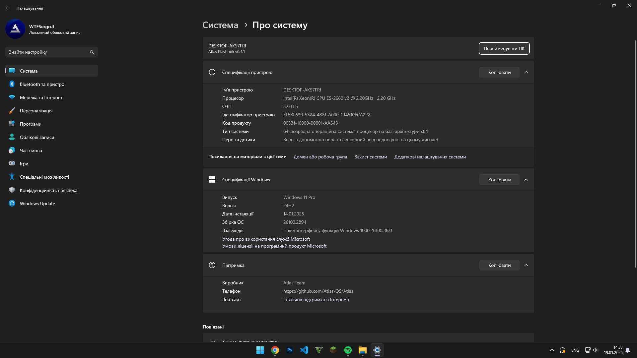Viewport: 637px width, 358px height.
Task: Open Домен або робоча група link
Action: tap(320, 157)
